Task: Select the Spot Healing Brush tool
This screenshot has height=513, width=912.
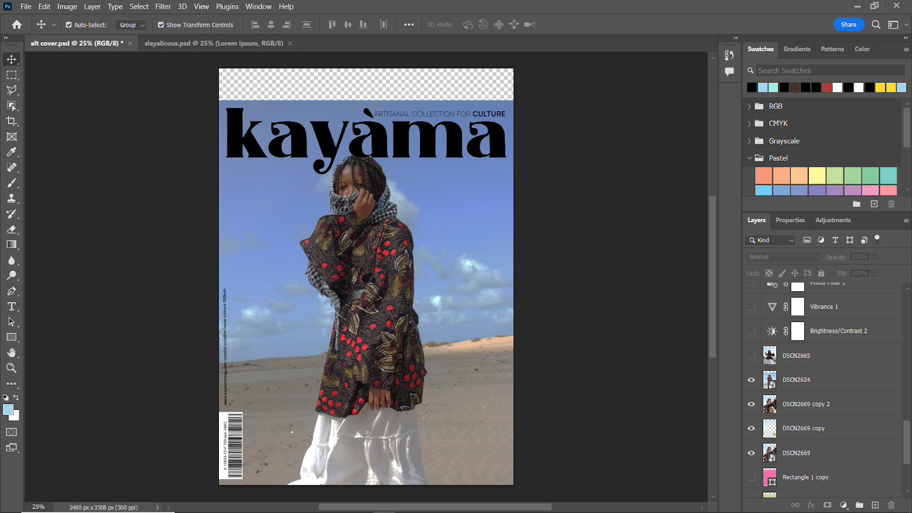Action: [x=11, y=167]
